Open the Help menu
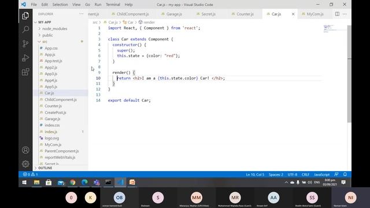The width and height of the screenshot is (370, 208). tap(128, 5)
